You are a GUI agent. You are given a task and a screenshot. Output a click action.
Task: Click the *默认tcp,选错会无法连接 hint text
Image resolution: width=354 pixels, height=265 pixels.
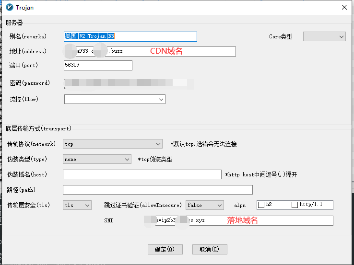click(x=204, y=144)
